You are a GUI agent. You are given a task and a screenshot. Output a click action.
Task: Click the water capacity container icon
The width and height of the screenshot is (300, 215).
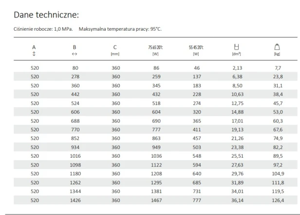point(237,47)
